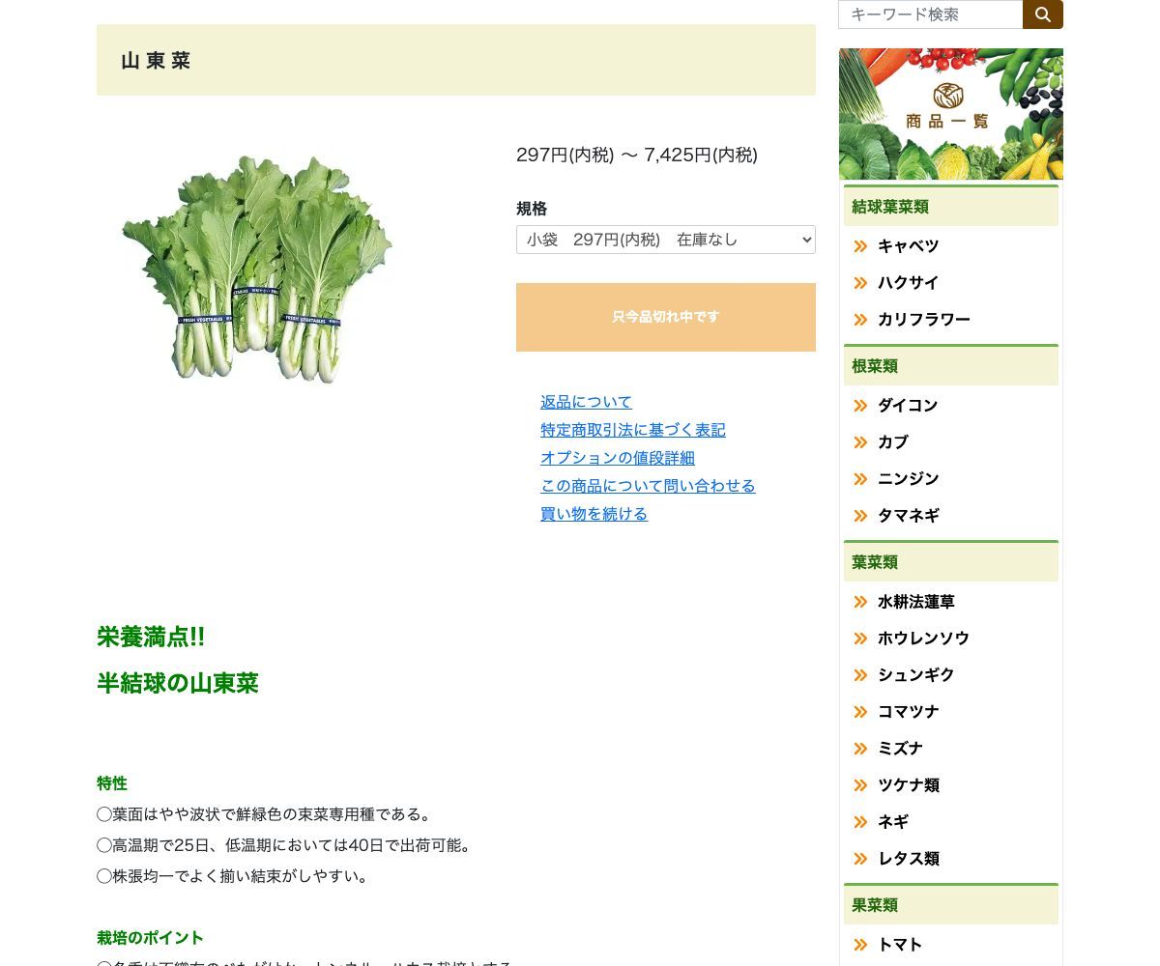Screen dimensions: 1160x966
Task: Click the arrow icon beside レタス類
Action: coord(860,859)
